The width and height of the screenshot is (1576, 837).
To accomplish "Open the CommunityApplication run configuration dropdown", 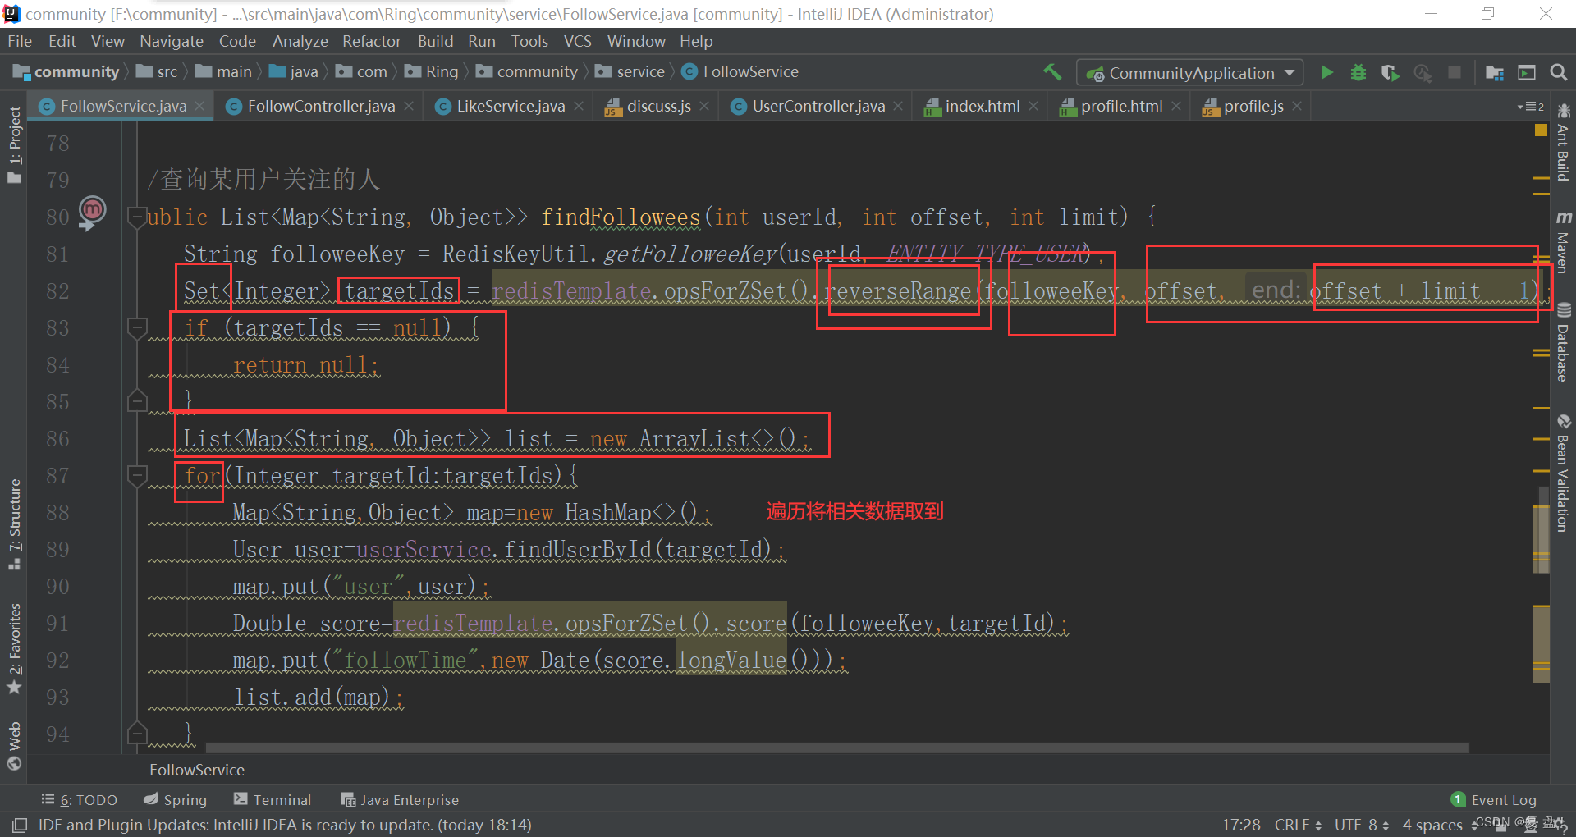I will coord(1189,73).
